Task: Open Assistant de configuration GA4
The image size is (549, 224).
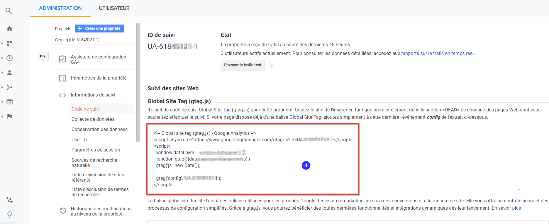Action: pyautogui.click(x=99, y=59)
